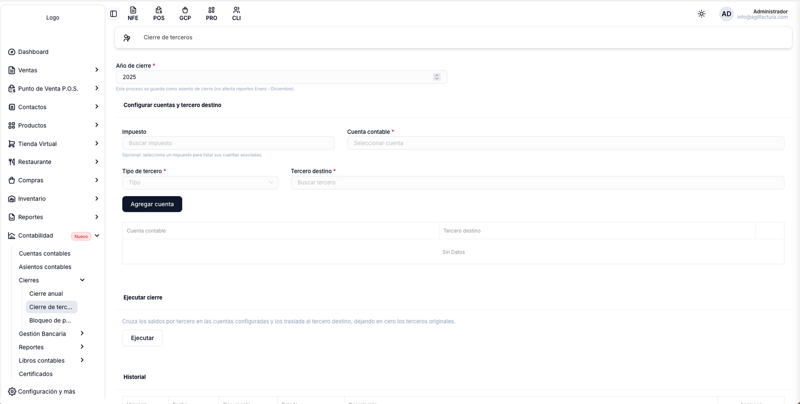Collapse the Cierres submenu
The image size is (800, 404).
point(82,280)
